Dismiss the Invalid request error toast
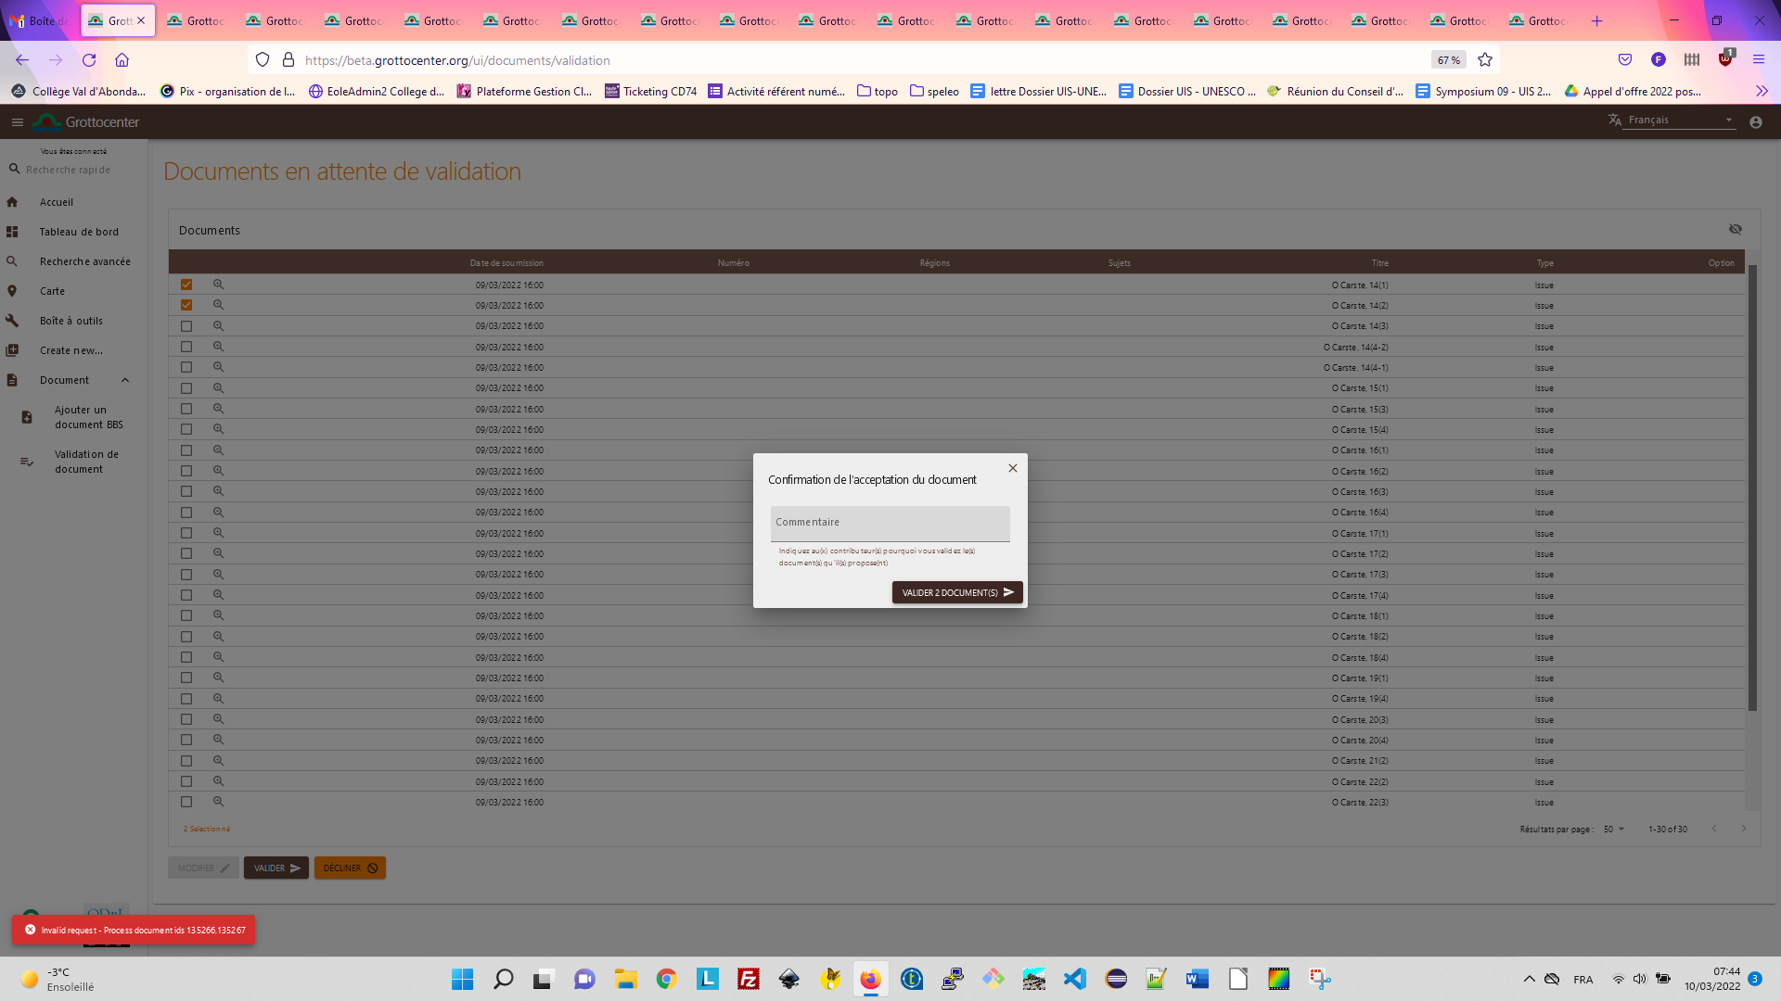The height and width of the screenshot is (1001, 1781). [30, 930]
